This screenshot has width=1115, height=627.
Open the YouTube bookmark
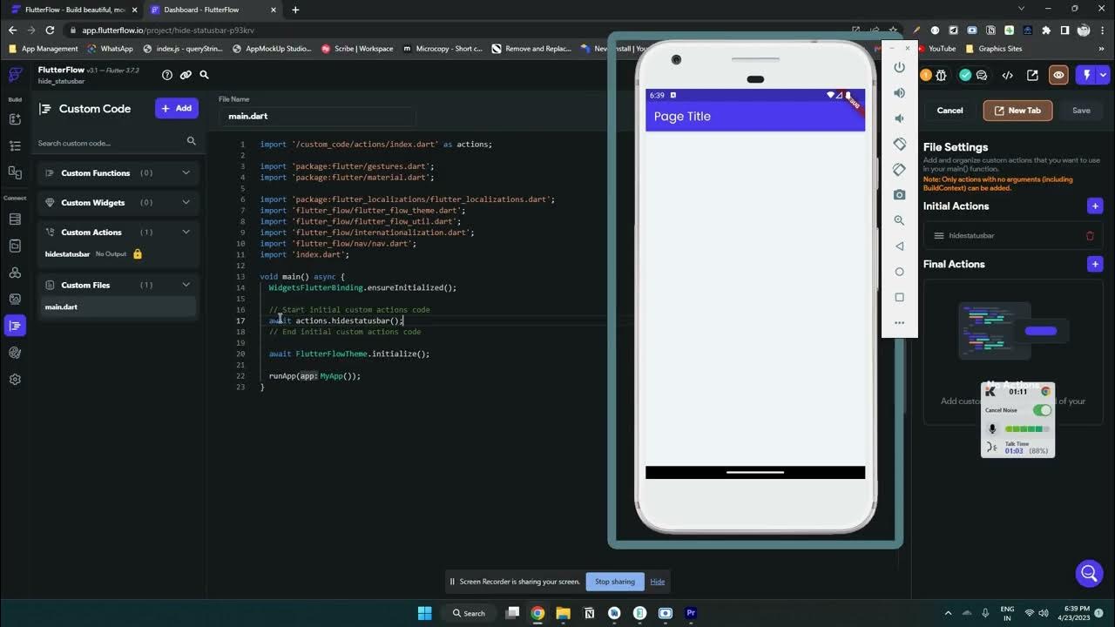point(935,49)
